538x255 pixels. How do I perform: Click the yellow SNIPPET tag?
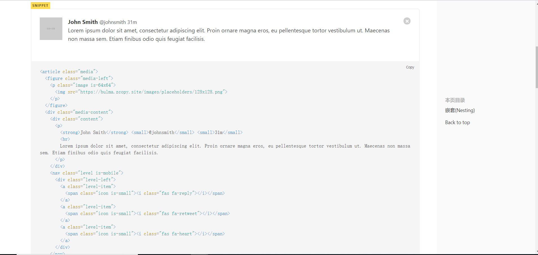40,6
